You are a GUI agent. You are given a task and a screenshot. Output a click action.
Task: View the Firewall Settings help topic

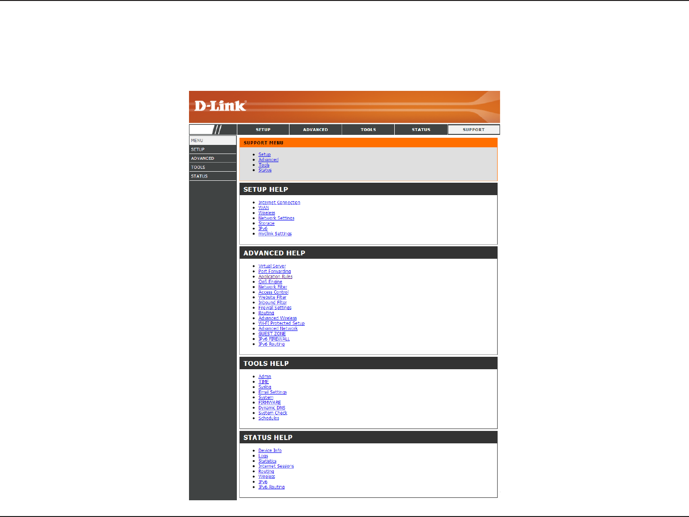click(275, 308)
